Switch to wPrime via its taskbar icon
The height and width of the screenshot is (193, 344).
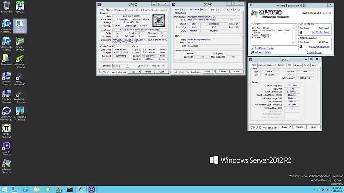coord(81,190)
